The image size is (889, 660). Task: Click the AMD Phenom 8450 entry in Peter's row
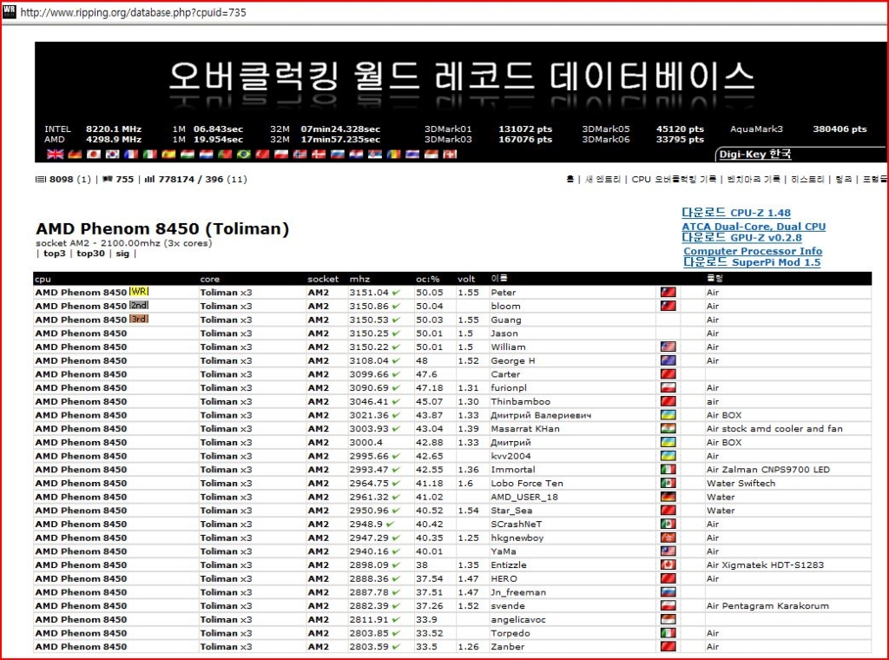pyautogui.click(x=81, y=293)
